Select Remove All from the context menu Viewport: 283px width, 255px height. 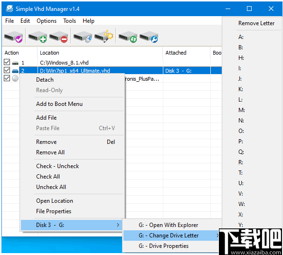coord(72,152)
